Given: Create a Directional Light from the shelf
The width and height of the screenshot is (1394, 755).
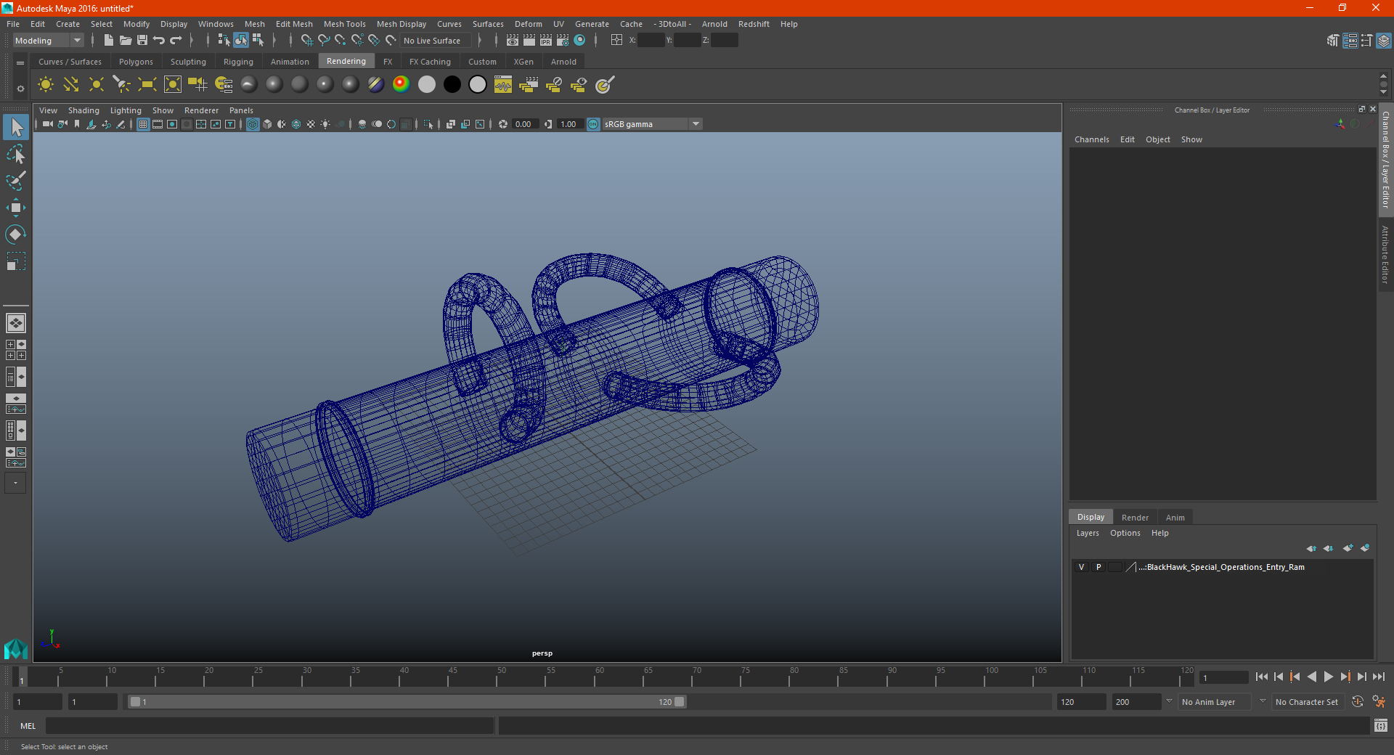Looking at the screenshot, I should tap(71, 85).
